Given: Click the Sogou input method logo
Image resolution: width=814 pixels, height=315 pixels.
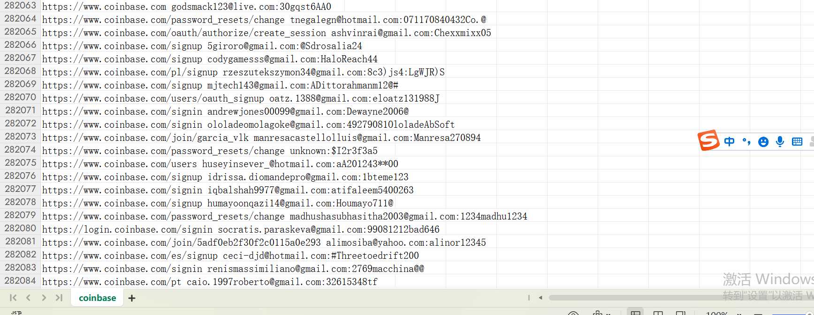Looking at the screenshot, I should click(x=708, y=140).
